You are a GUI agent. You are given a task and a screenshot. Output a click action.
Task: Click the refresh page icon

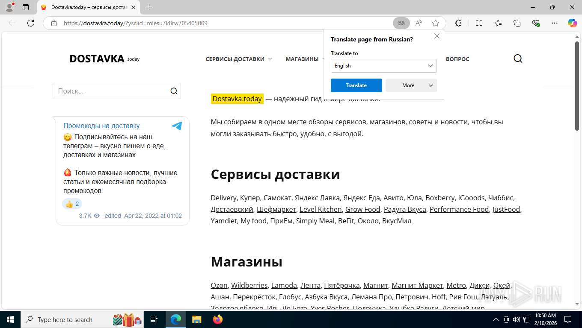click(x=31, y=23)
